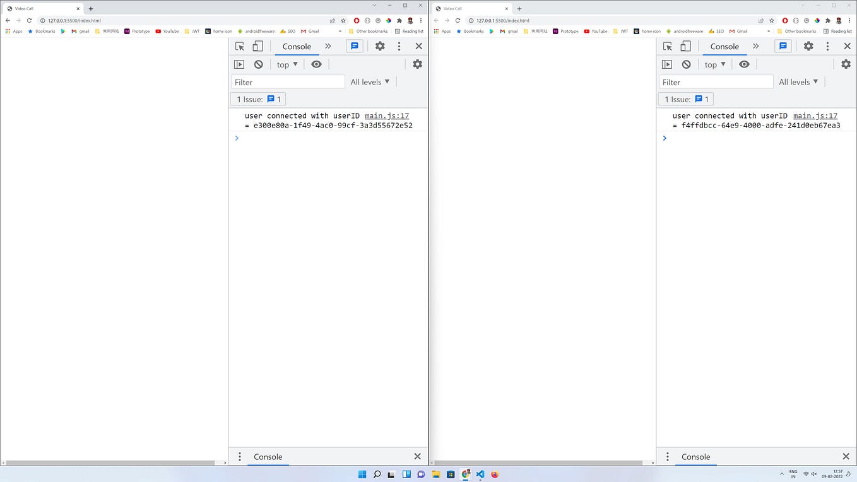Open DevTools settings with the gear icon
Viewport: 857px width, 482px height.
pyautogui.click(x=379, y=45)
